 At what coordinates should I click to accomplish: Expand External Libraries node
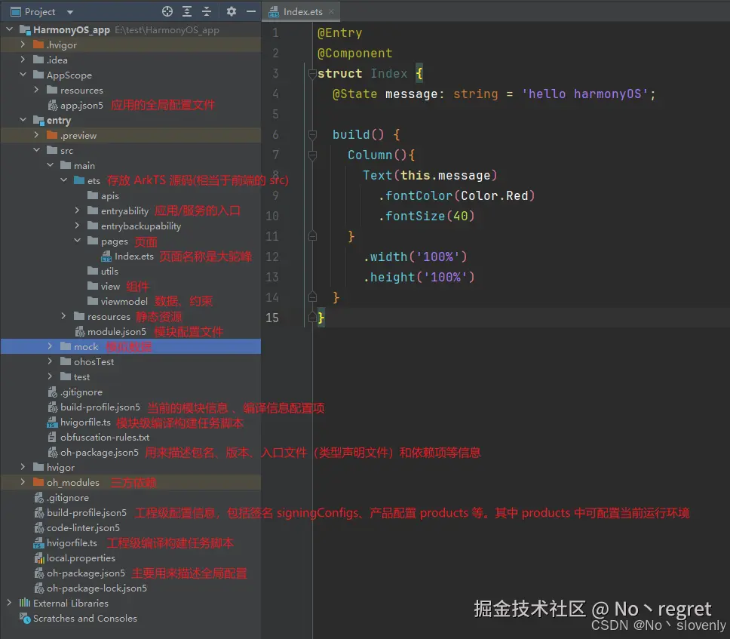(x=9, y=603)
